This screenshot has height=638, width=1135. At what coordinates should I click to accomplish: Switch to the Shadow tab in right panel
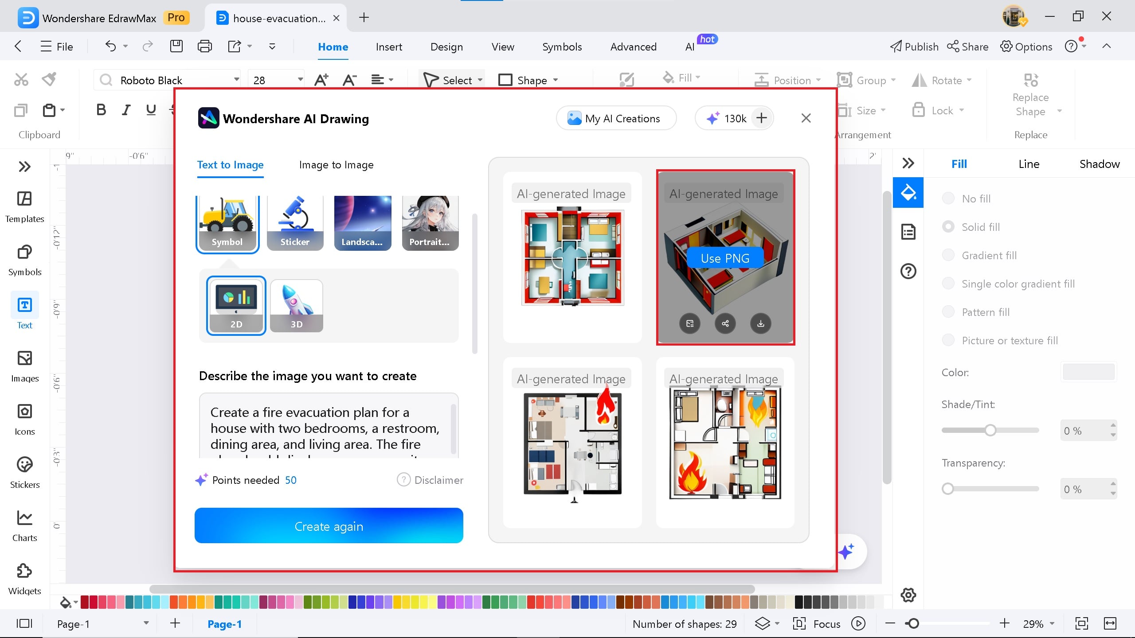1100,164
